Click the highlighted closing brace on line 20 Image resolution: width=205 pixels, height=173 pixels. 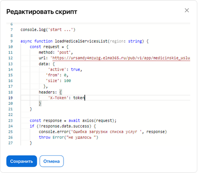click(40, 104)
